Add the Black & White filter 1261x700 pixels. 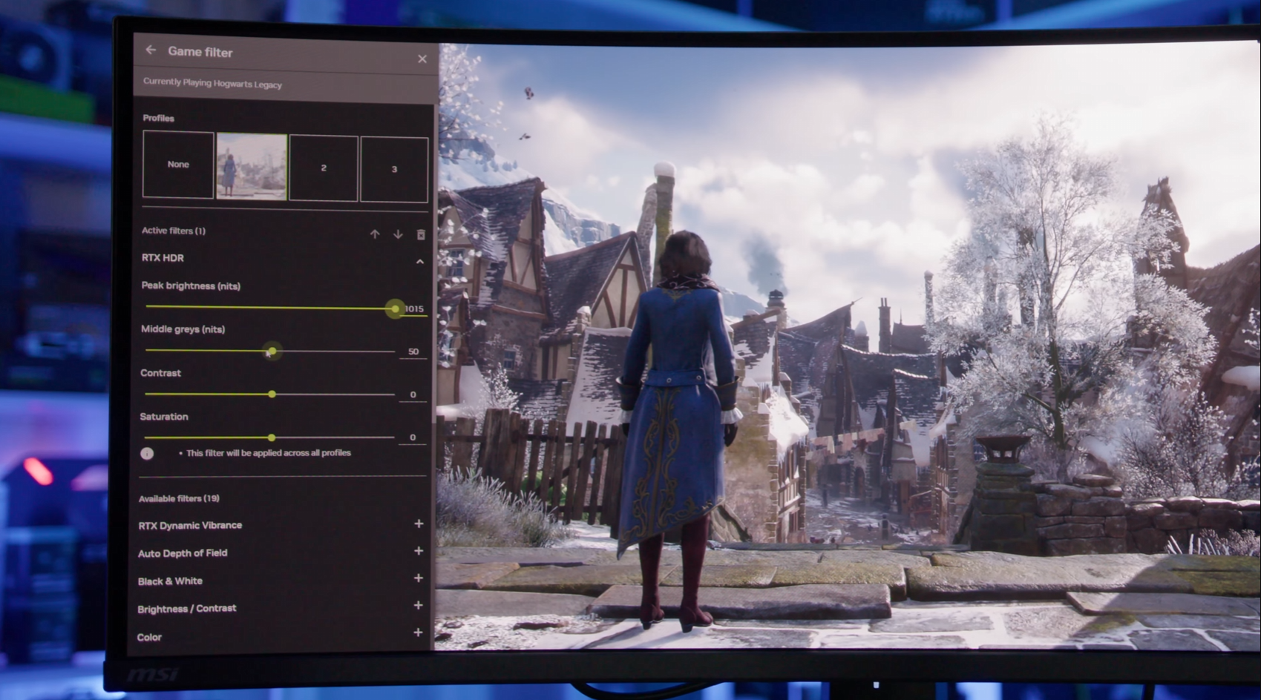[x=419, y=578]
